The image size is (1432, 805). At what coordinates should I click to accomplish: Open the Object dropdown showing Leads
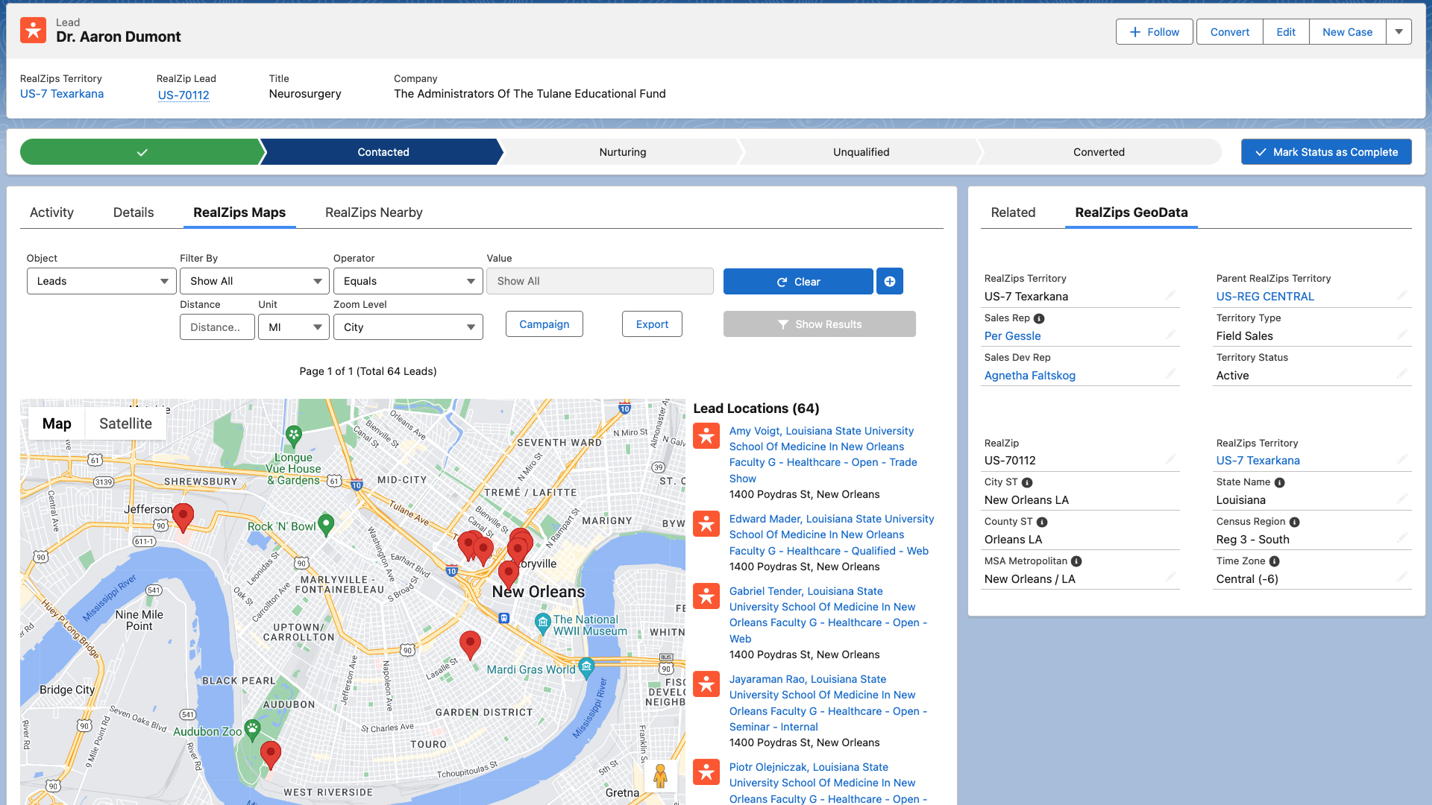point(101,281)
